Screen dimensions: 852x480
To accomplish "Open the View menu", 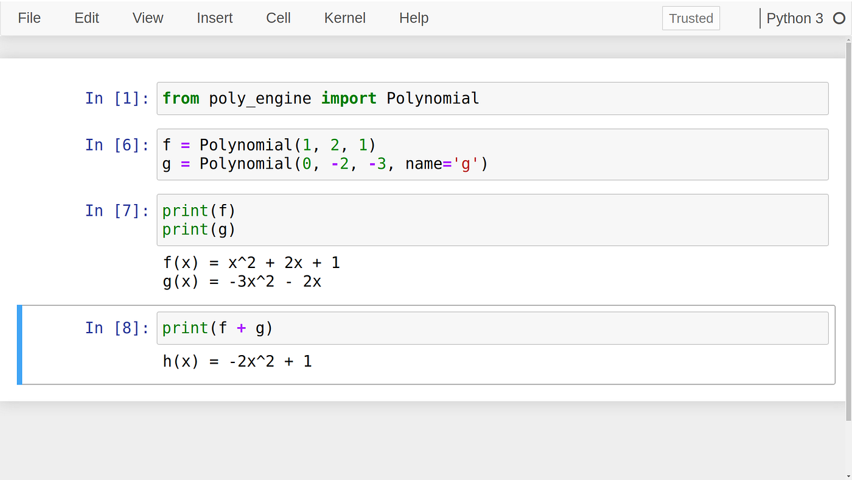I will click(x=147, y=18).
